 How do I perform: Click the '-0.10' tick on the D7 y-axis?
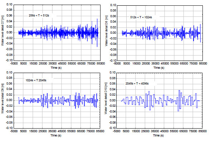[x=9, y=60]
